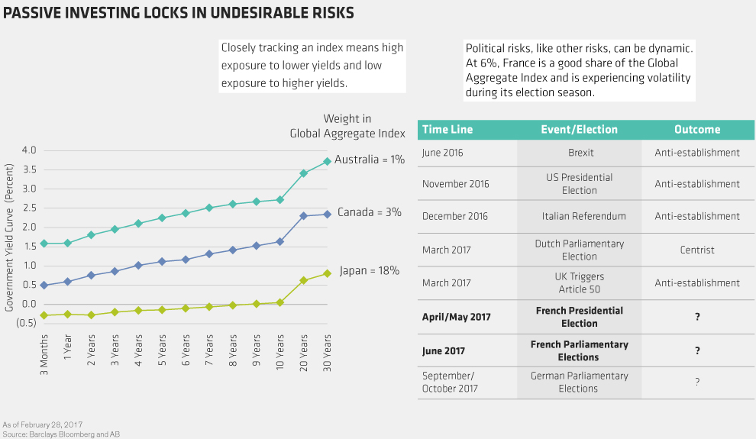Viewport: 756px width, 439px height.
Task: Click Japan's 30 Years diamond marker
Action: click(327, 273)
